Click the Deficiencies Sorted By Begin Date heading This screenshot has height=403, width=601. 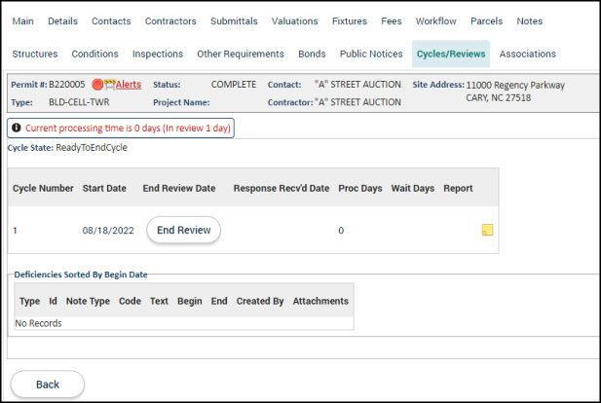pos(81,275)
